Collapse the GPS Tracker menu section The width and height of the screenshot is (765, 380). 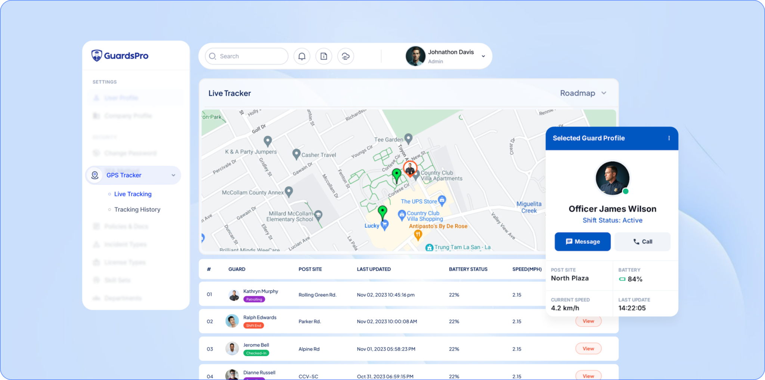pyautogui.click(x=173, y=175)
